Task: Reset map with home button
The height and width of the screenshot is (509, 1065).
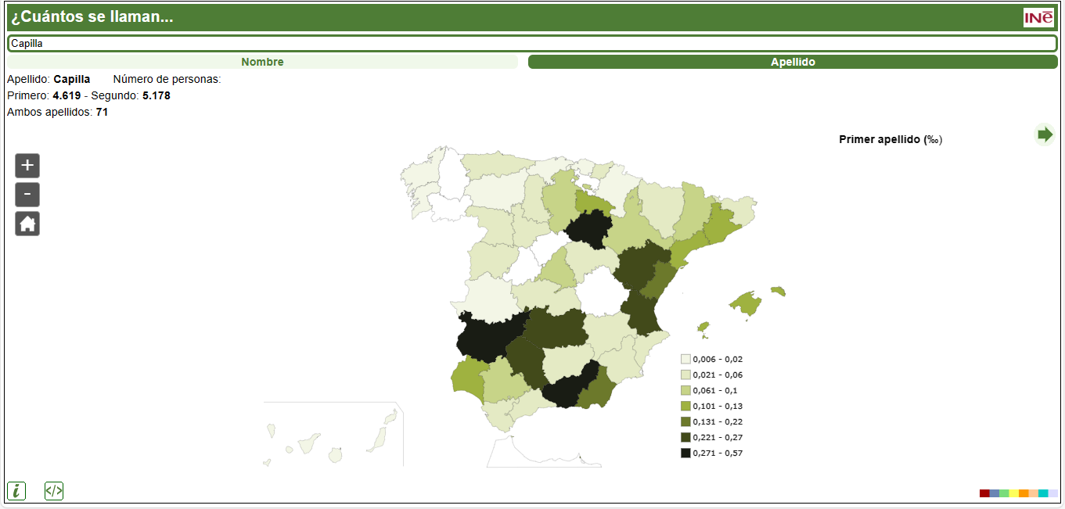Action: (x=27, y=224)
